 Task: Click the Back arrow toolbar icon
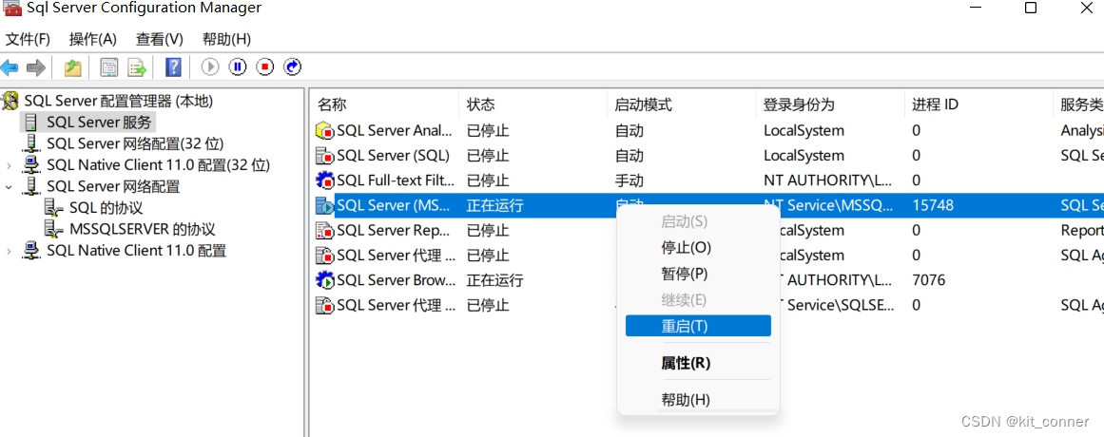point(10,67)
